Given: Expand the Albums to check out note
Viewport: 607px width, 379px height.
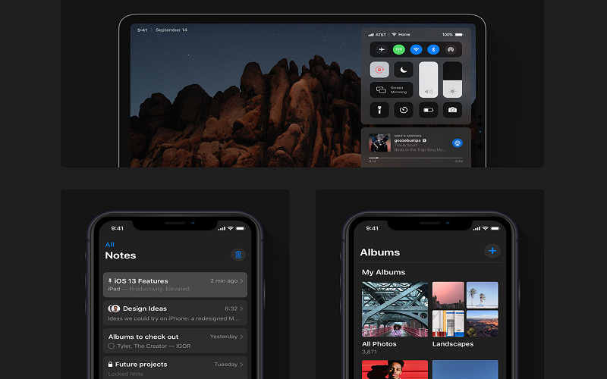Looking at the screenshot, I should [242, 337].
